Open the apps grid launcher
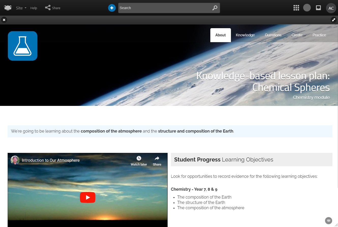The height and width of the screenshot is (227, 338). coord(296,8)
